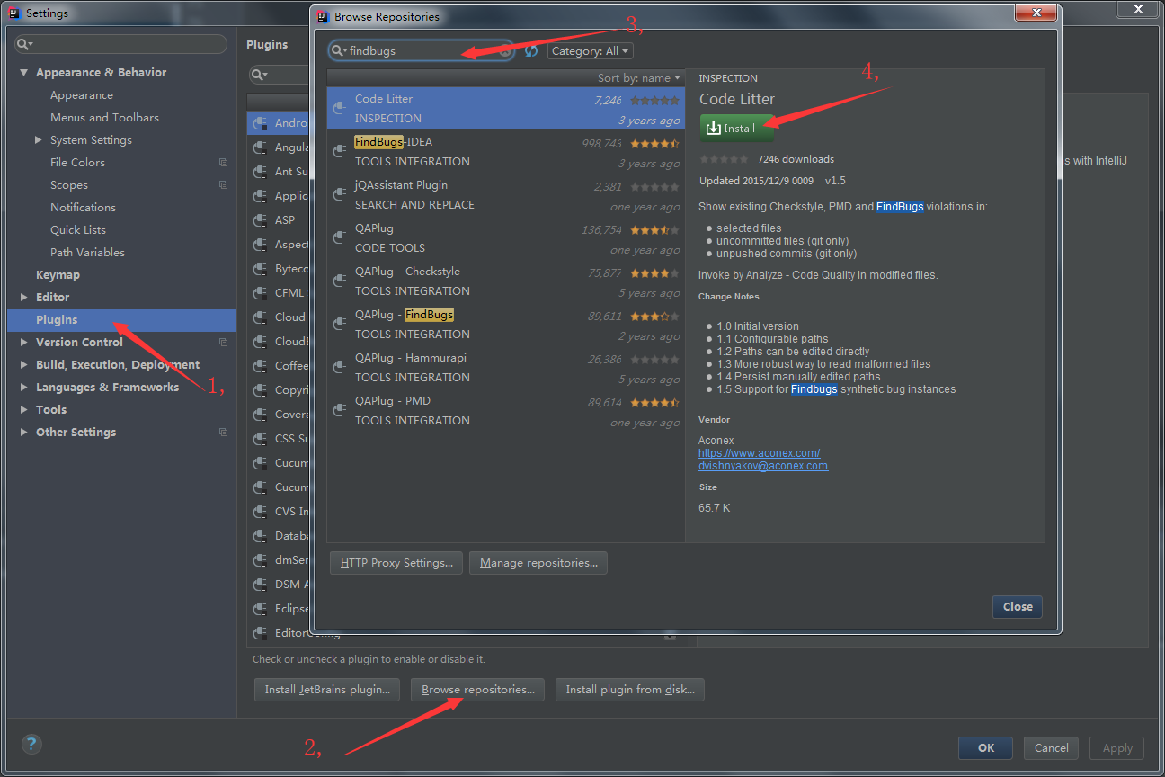Image resolution: width=1165 pixels, height=777 pixels.
Task: Click the project-level icon next to Other Settings
Action: [223, 433]
